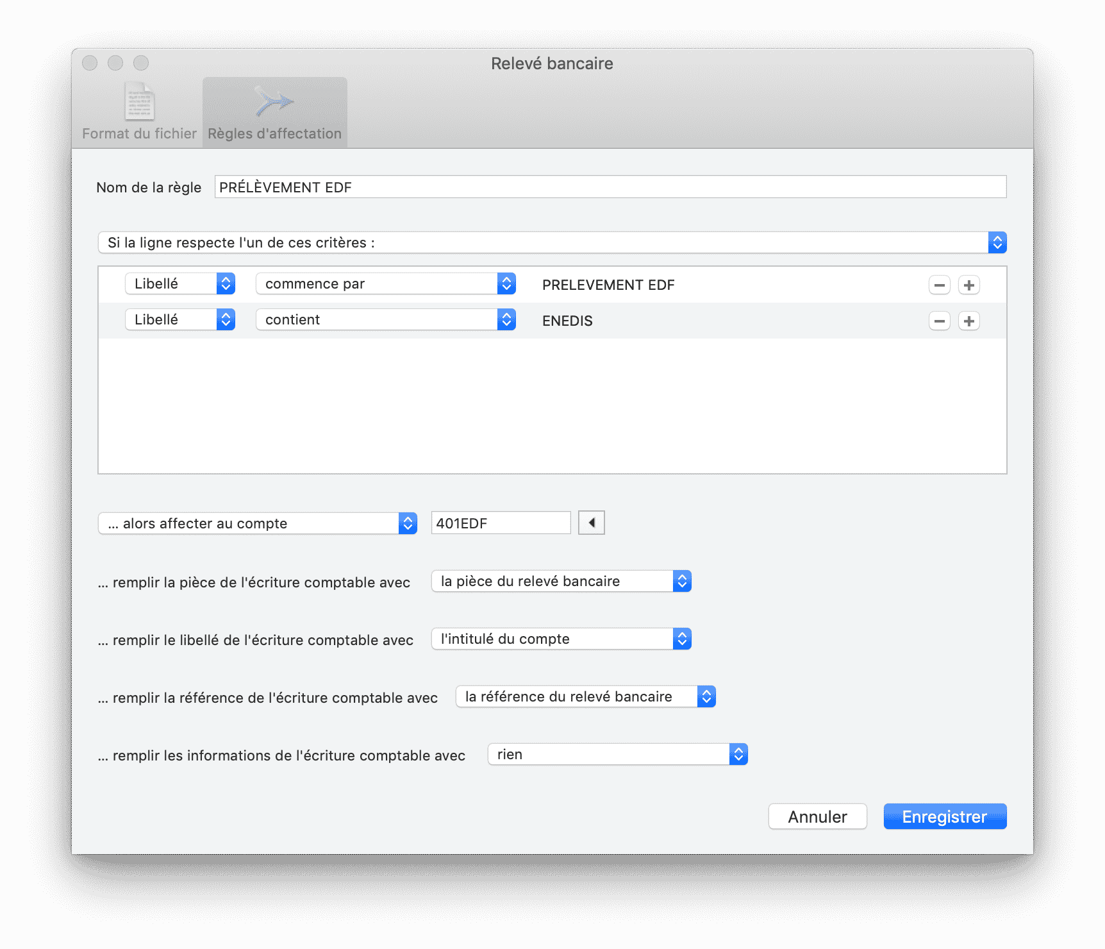The width and height of the screenshot is (1105, 949).
Task: Open the Libellé dropdown in the ENEDIS row
Action: [x=180, y=319]
